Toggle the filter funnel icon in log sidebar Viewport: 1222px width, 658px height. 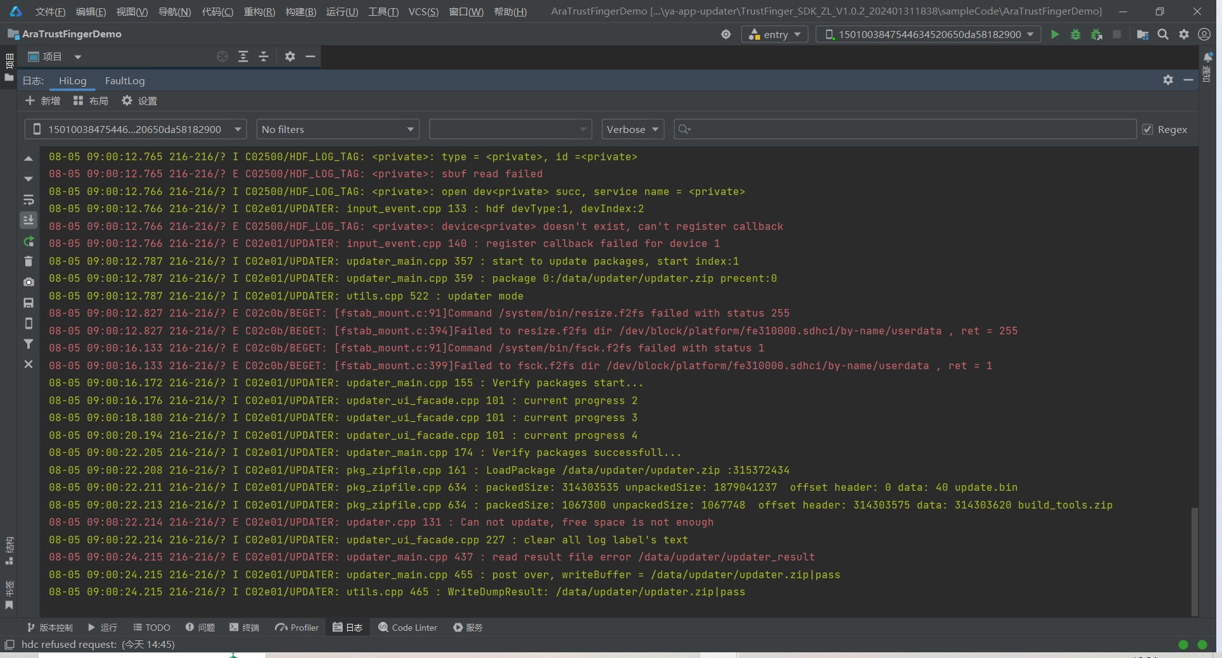29,344
